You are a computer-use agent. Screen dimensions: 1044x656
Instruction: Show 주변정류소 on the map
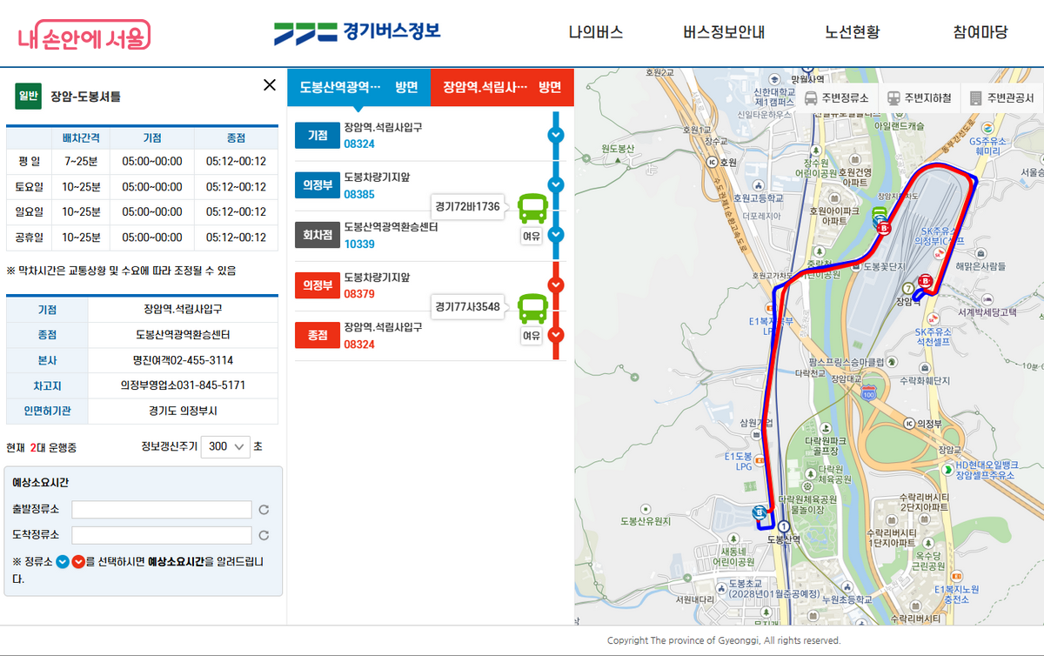[x=837, y=98]
